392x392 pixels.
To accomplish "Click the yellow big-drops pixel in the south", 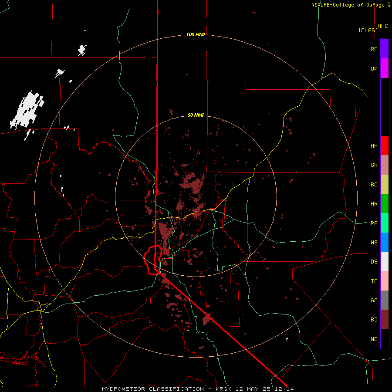I will [x=188, y=330].
